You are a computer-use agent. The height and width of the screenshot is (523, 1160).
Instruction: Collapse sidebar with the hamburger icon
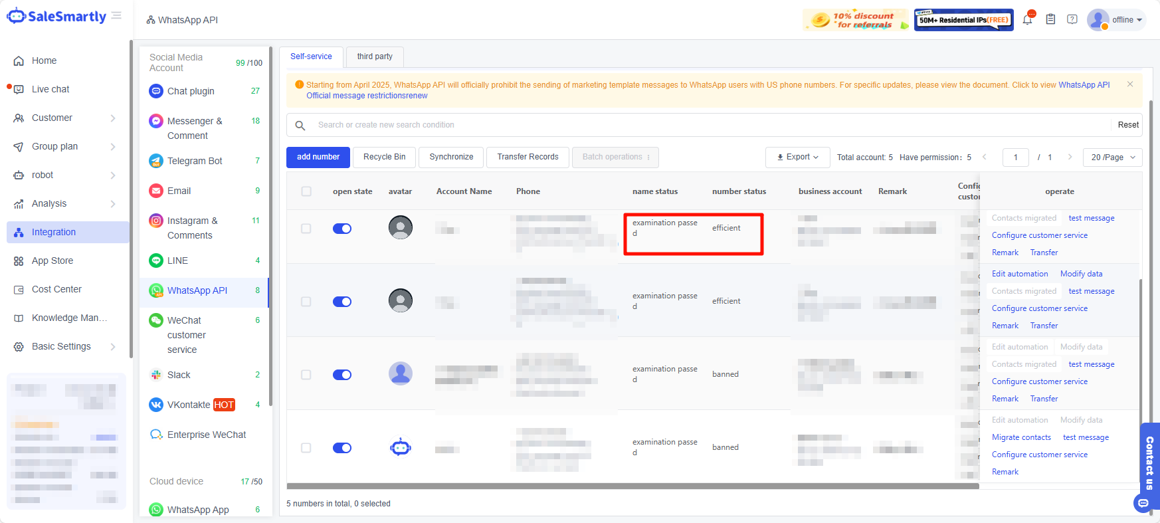click(x=117, y=15)
